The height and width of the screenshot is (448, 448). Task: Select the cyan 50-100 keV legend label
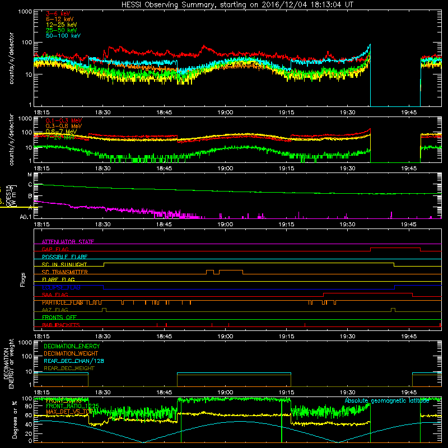pyautogui.click(x=63, y=35)
